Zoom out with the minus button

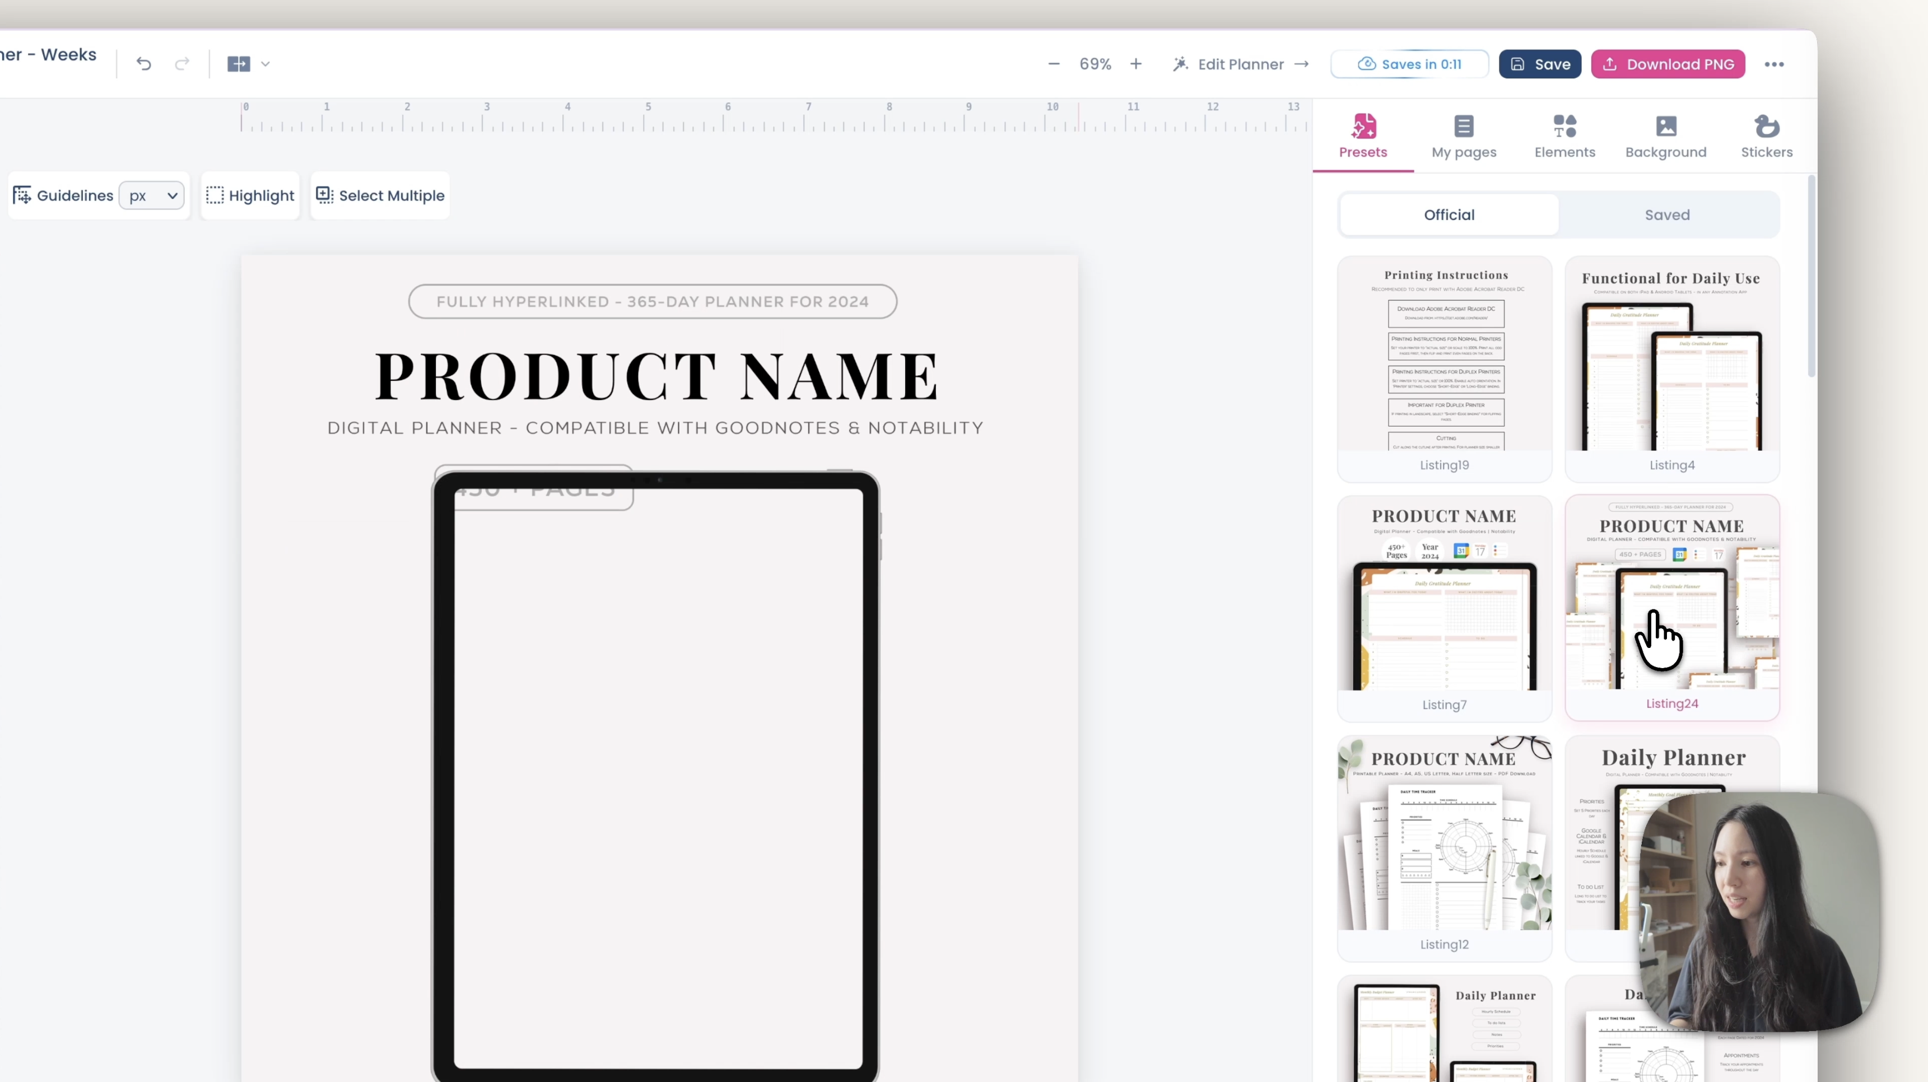(1054, 64)
